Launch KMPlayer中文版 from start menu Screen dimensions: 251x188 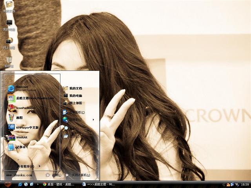click(x=23, y=127)
